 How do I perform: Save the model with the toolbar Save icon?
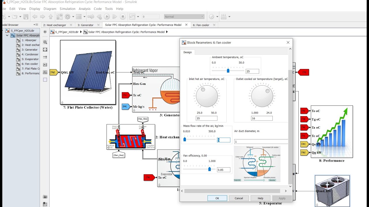pyautogui.click(x=26, y=17)
